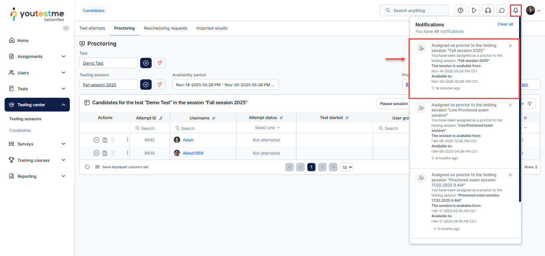Click the table filter funnel icon
Image resolution: width=545 pixels, height=256 pixels.
(x=529, y=103)
